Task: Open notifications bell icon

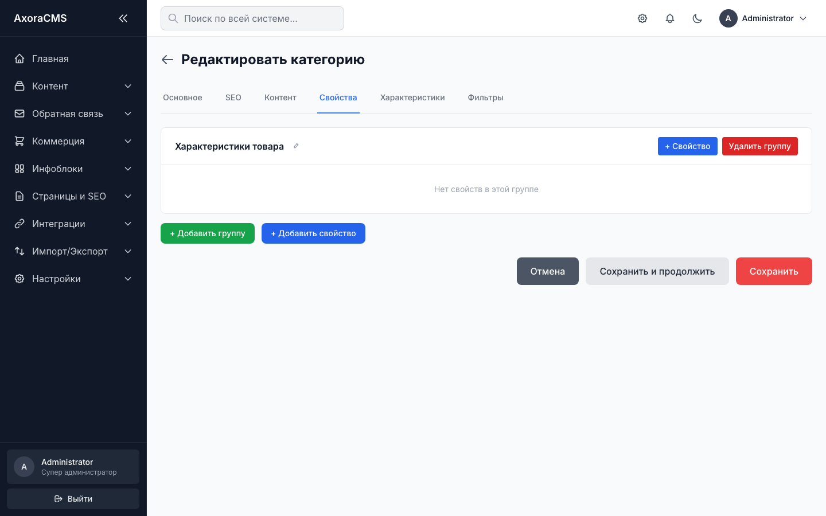Action: click(670, 18)
